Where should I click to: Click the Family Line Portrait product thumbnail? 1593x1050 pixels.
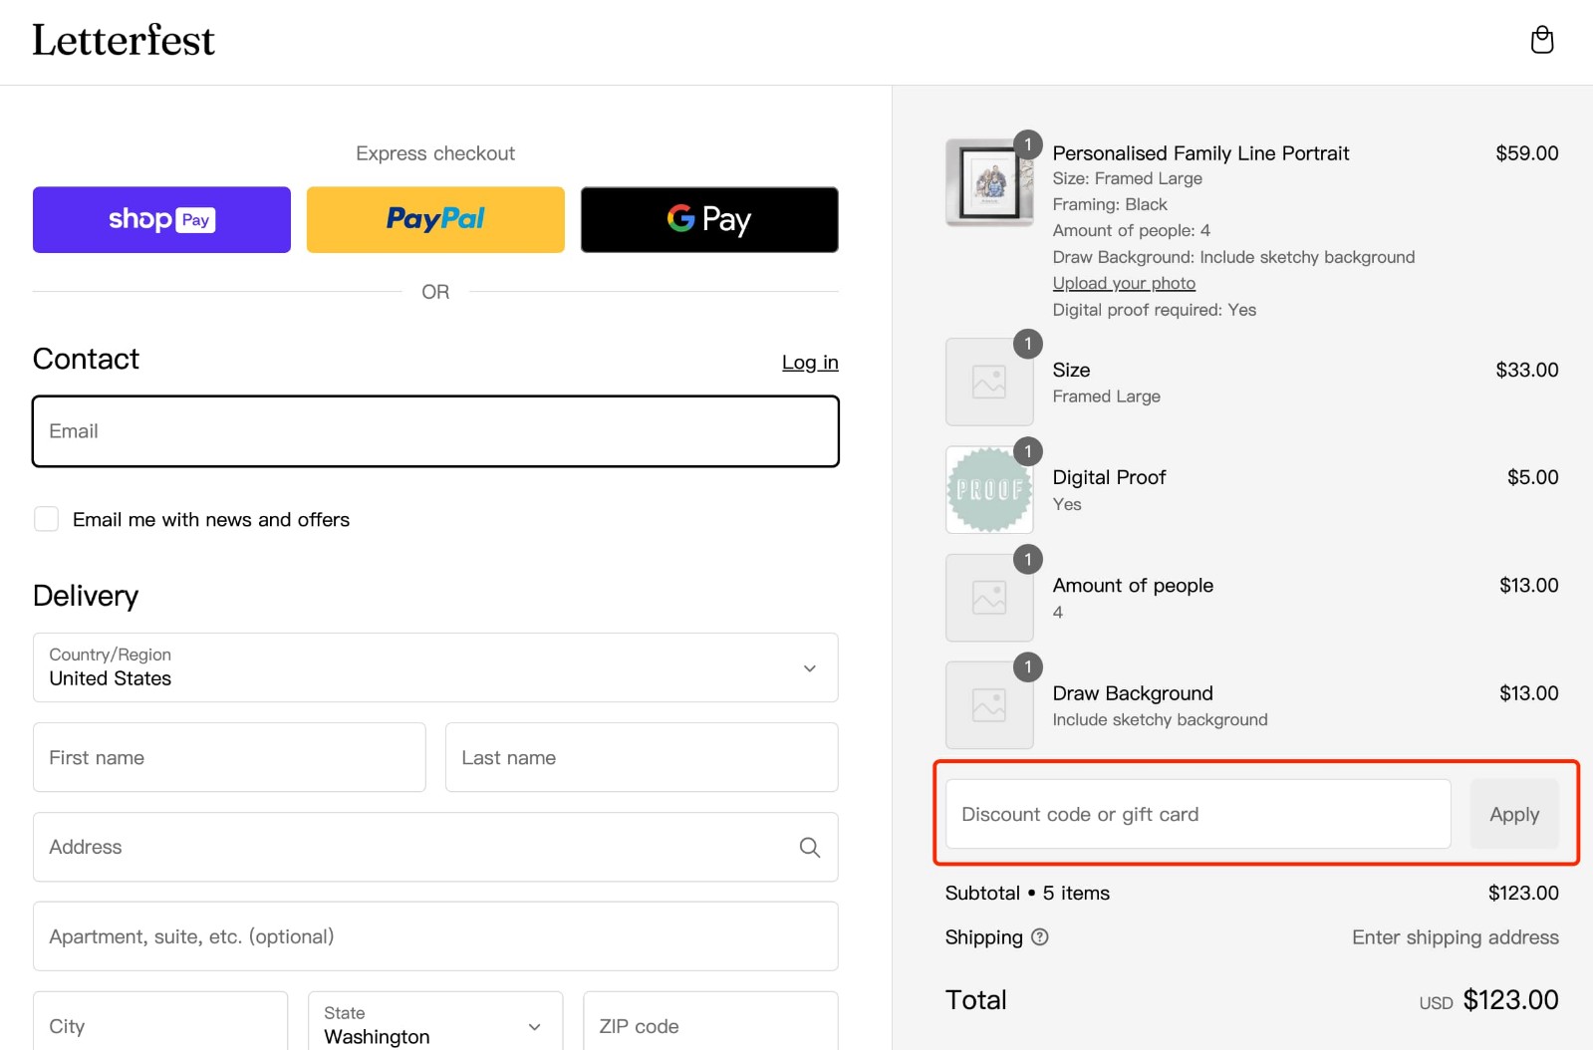pyautogui.click(x=988, y=183)
